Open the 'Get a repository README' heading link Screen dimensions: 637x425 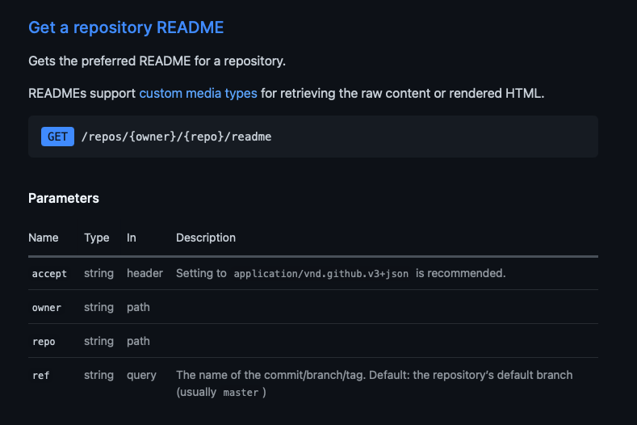[126, 27]
